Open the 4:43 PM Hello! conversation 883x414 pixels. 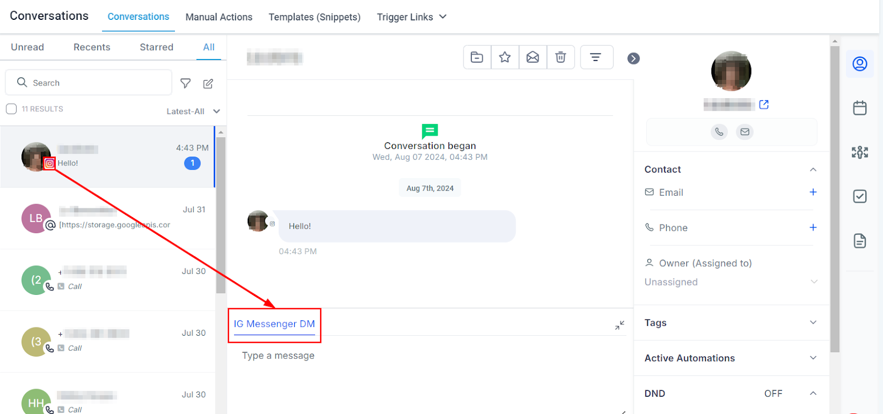(108, 157)
